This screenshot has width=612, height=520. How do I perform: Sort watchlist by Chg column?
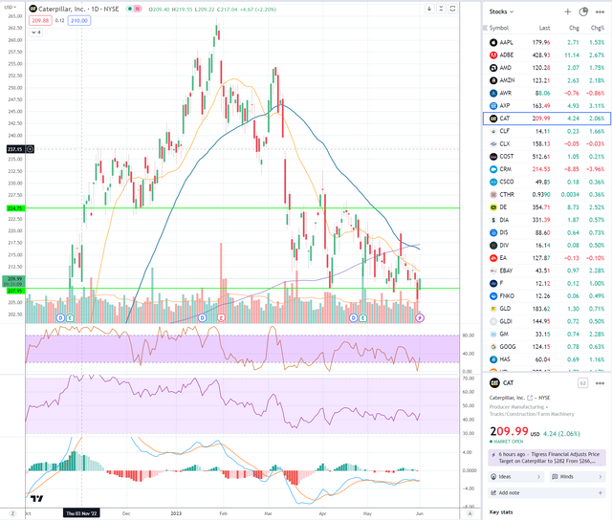574,28
